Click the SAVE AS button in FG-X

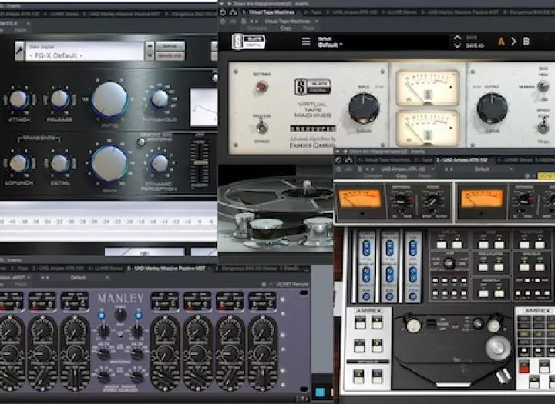pyautogui.click(x=170, y=56)
